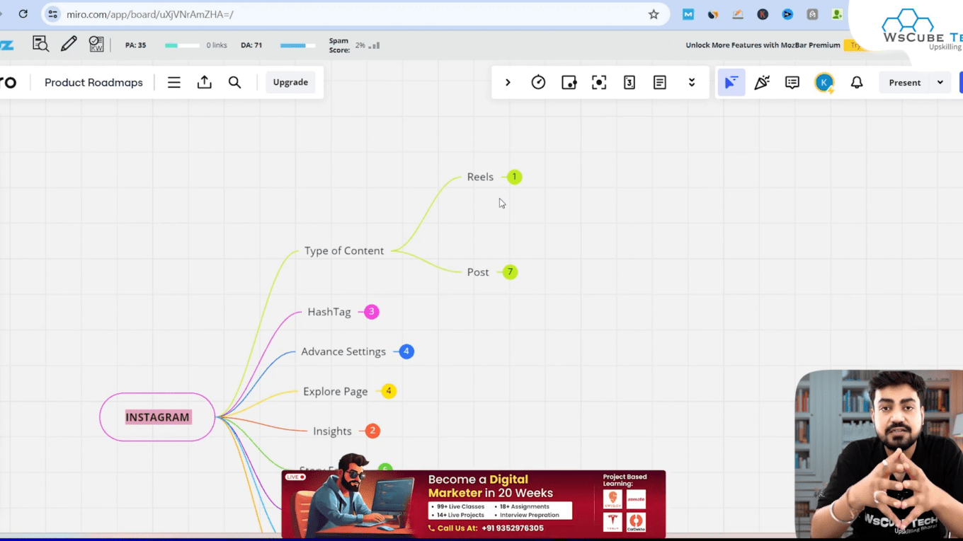Click the Try button in the MozBar Premium bar
The width and height of the screenshot is (963, 541).
[855, 45]
